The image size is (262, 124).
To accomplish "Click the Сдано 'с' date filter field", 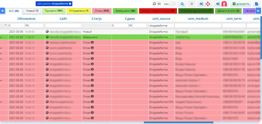I will [x=121, y=26].
